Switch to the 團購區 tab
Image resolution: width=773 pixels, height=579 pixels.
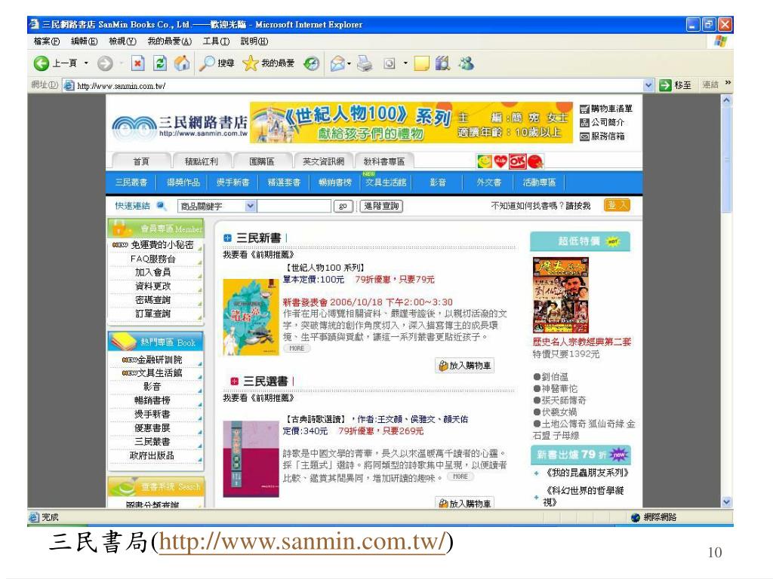261,161
